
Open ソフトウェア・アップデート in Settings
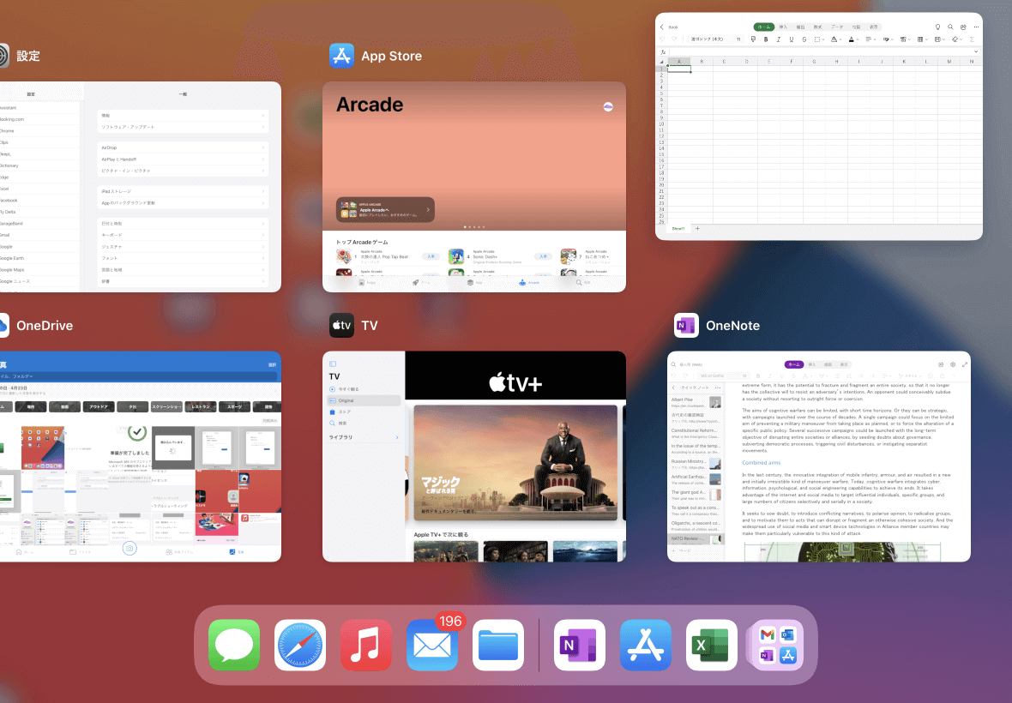[183, 127]
